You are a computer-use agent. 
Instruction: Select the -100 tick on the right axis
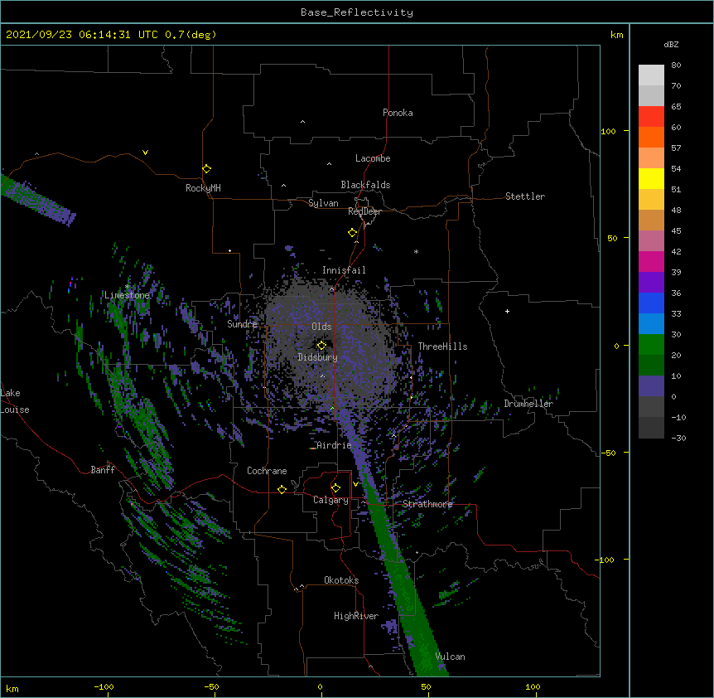605,560
